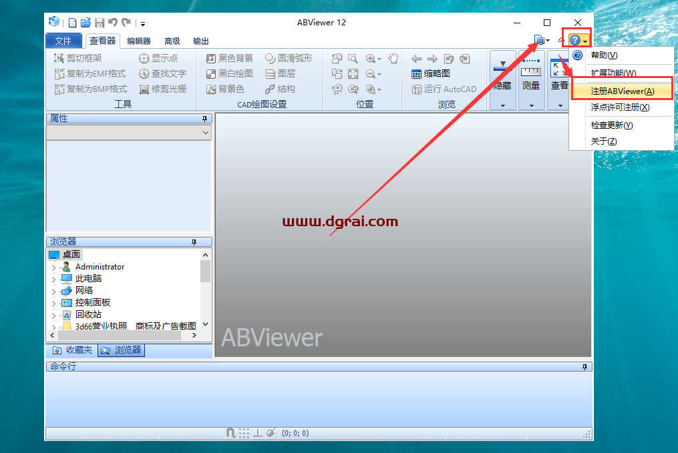Viewport: 678px width, 453px height.
Task: Switch to the 高级 ribbon tab
Action: 172,41
